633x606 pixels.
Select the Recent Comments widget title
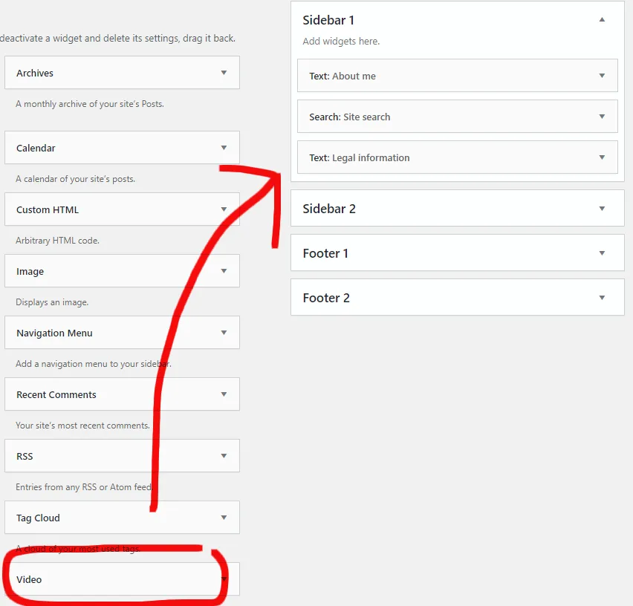coord(56,394)
